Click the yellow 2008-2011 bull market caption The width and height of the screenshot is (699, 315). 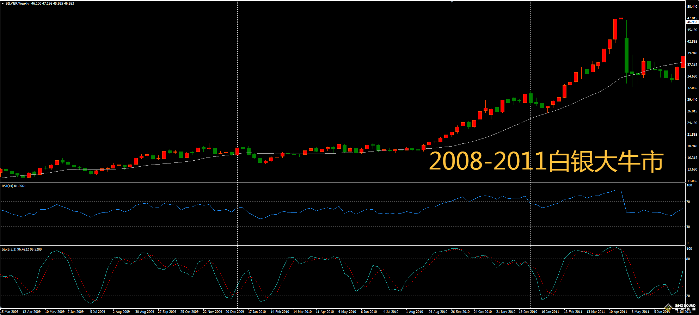click(x=546, y=162)
